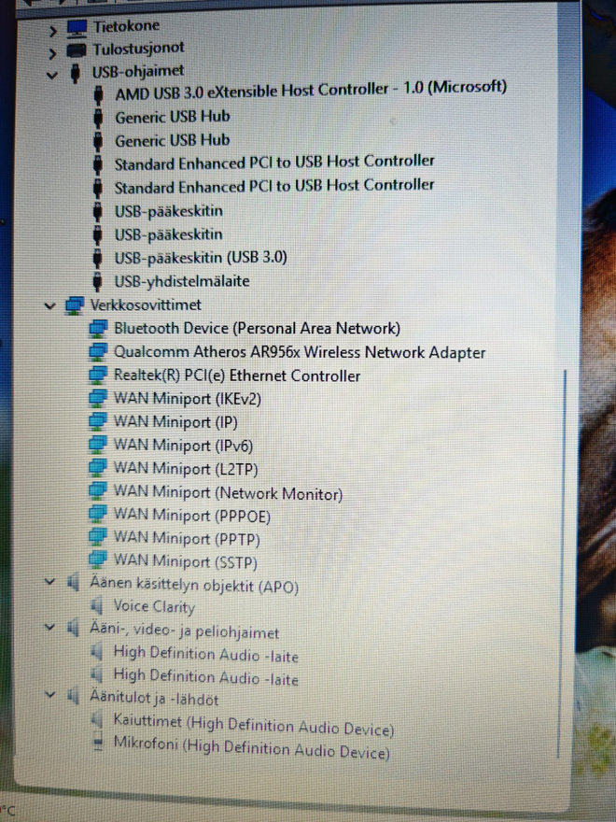Viewport: 616px width, 822px height.
Task: Click icon of AMD USB 3.0 eXtensible Host Controller
Action: point(98,95)
